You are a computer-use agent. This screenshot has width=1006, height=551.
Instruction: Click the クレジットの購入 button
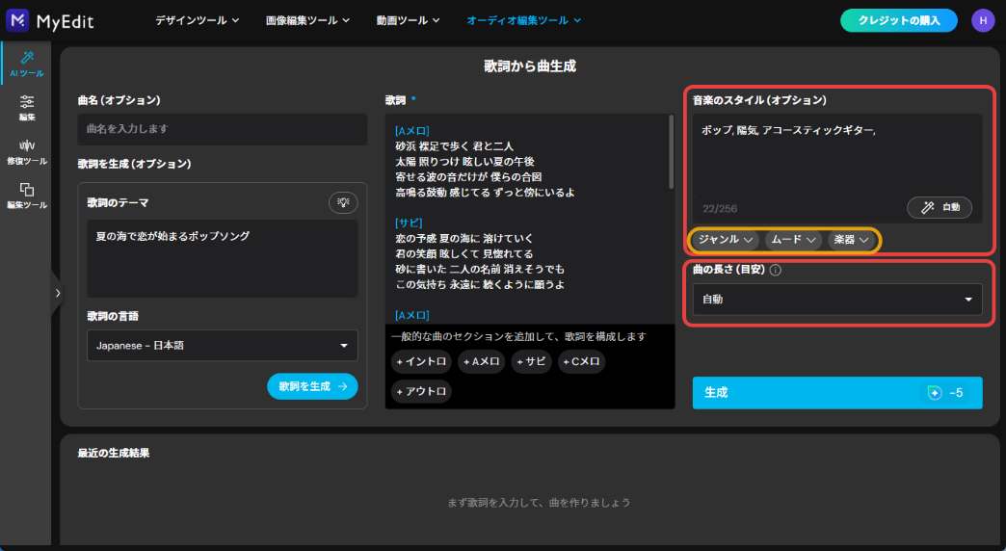click(899, 20)
